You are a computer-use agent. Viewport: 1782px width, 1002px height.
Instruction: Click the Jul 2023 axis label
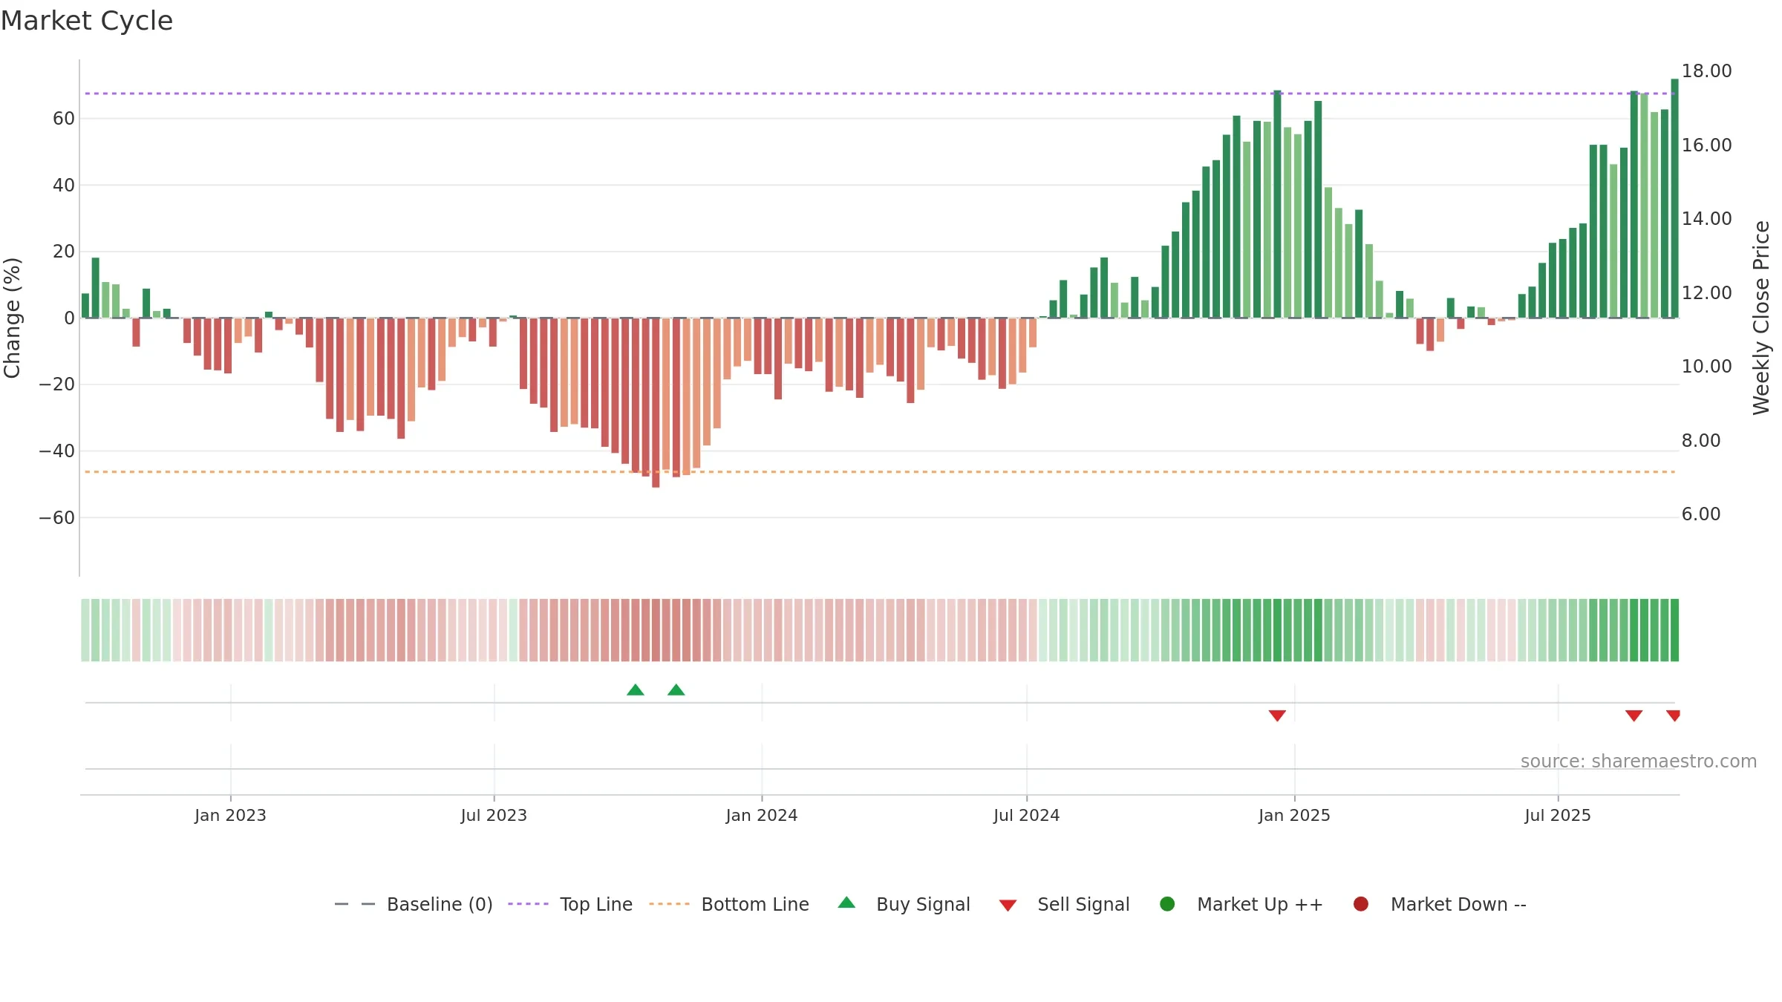pos(494,816)
